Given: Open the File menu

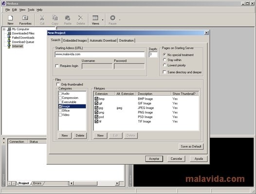Looking at the screenshot, I should (7, 10).
